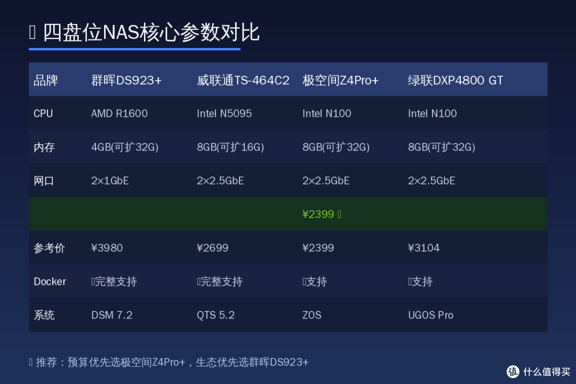
Task: Select the 网口 row label
Action: point(44,181)
